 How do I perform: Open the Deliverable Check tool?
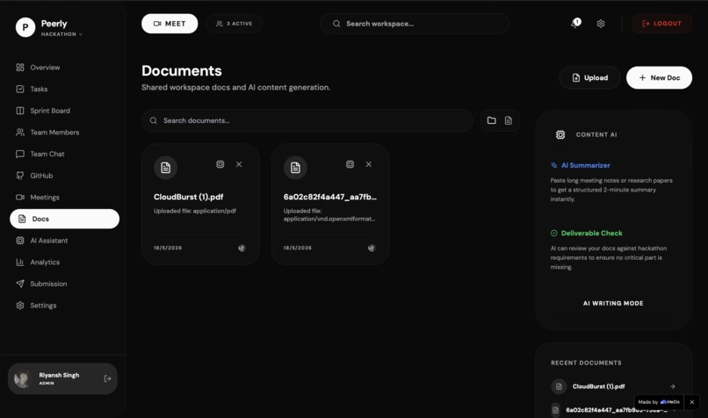click(591, 233)
